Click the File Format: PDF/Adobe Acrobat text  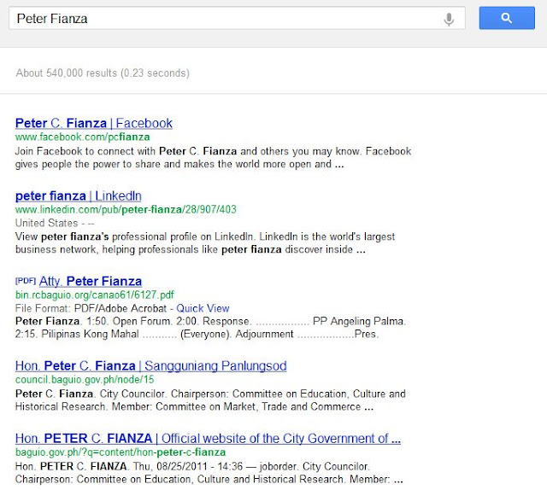click(91, 308)
